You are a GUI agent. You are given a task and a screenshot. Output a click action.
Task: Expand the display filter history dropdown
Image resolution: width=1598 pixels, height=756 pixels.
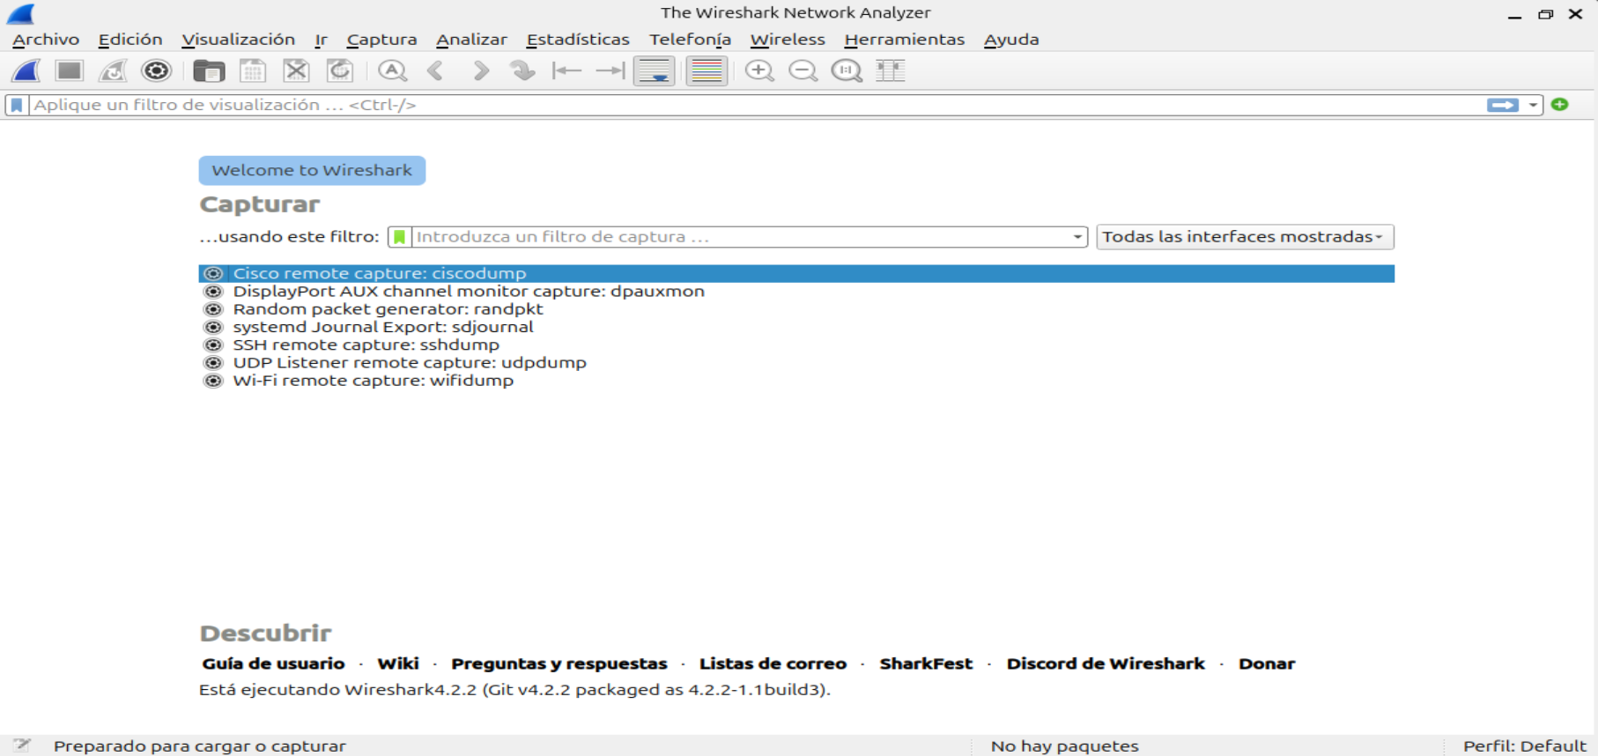coord(1533,105)
